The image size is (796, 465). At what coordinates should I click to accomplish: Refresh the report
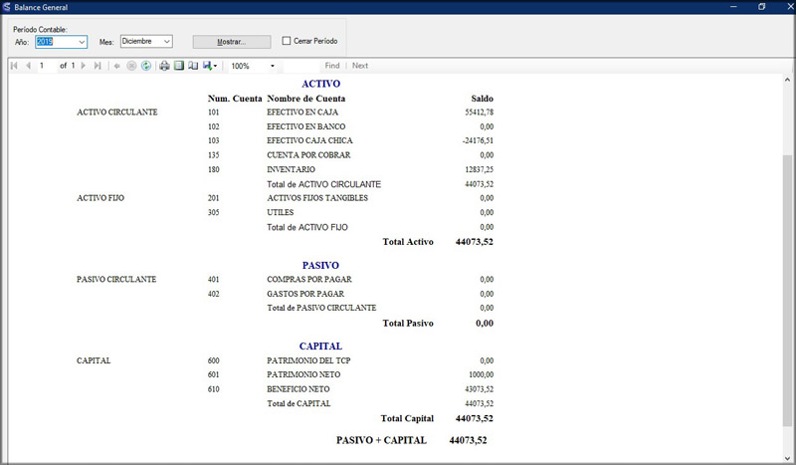146,66
